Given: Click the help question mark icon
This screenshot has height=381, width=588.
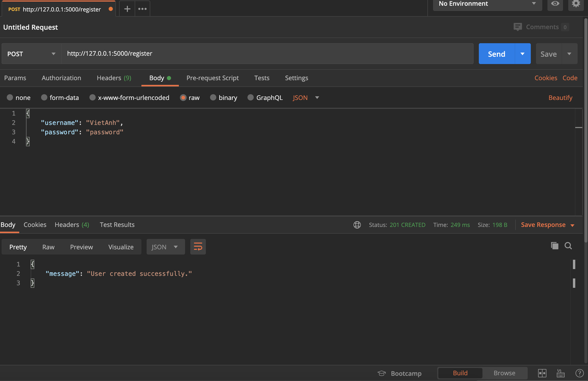Looking at the screenshot, I should pyautogui.click(x=579, y=373).
